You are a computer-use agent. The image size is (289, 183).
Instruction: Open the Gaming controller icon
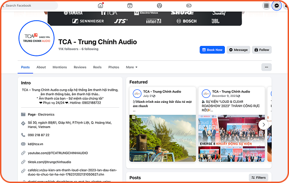189,5
